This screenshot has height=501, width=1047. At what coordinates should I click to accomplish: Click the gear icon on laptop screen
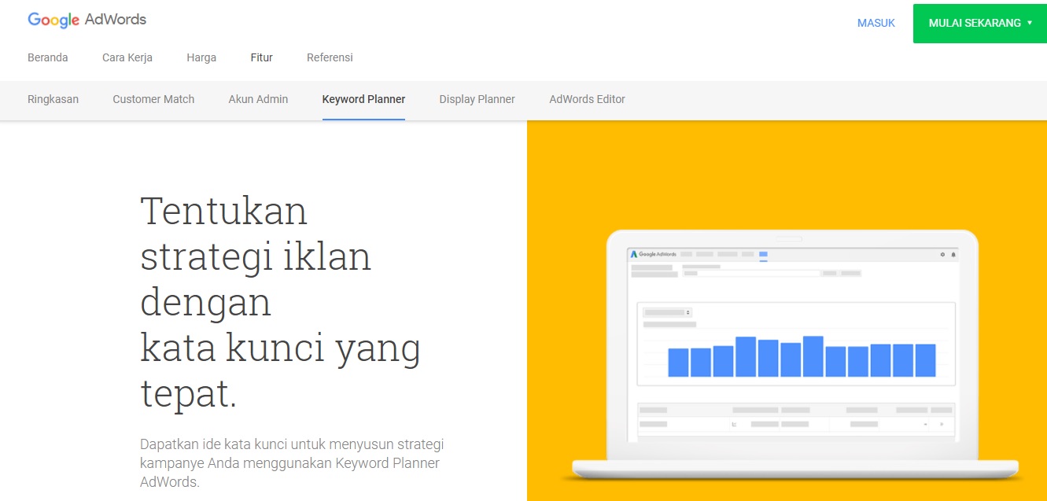[x=942, y=254]
